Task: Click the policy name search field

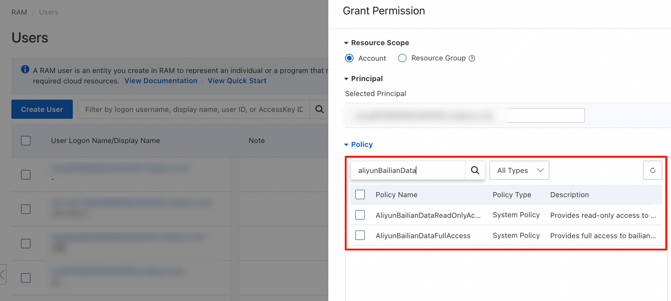Action: pos(407,170)
